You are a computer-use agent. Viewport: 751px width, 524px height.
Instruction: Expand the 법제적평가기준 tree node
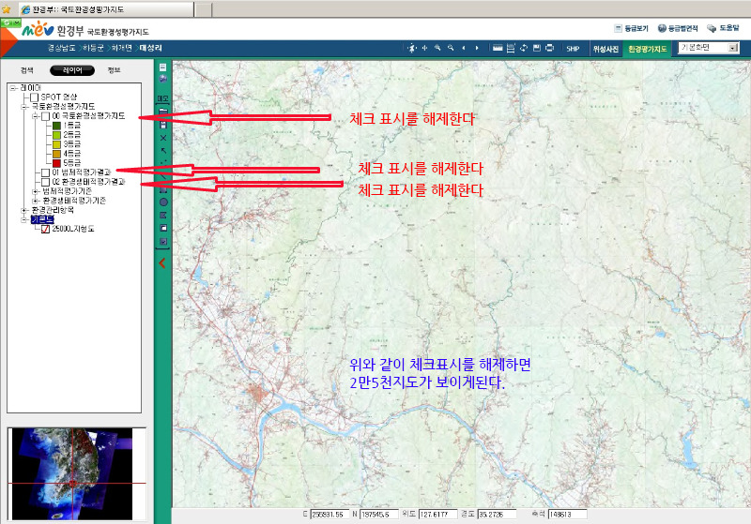(35, 191)
